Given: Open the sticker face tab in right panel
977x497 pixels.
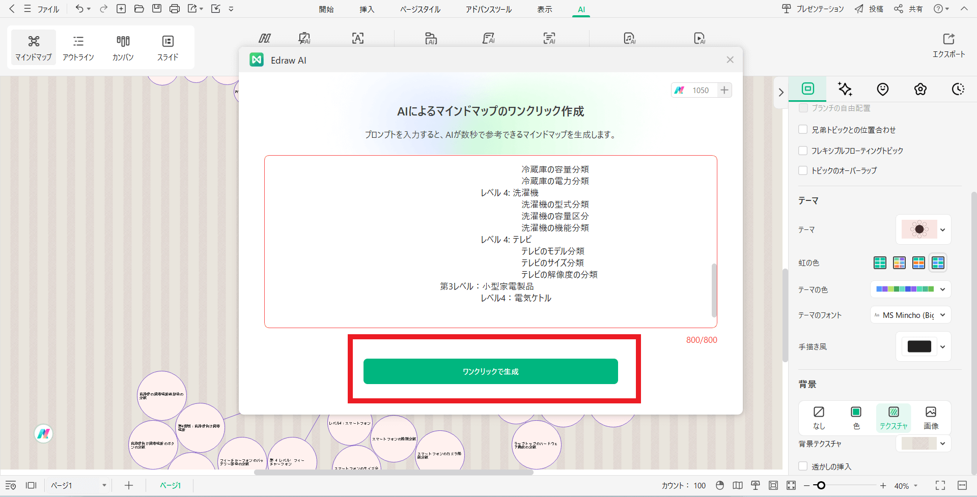Looking at the screenshot, I should click(883, 89).
